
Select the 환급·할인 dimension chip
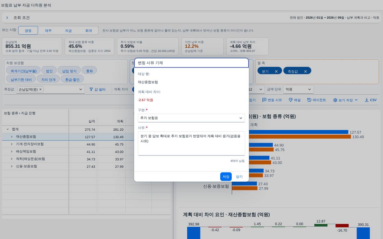(72, 79)
